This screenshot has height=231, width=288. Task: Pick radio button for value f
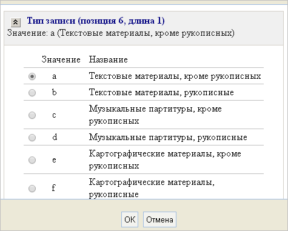pyautogui.click(x=32, y=189)
